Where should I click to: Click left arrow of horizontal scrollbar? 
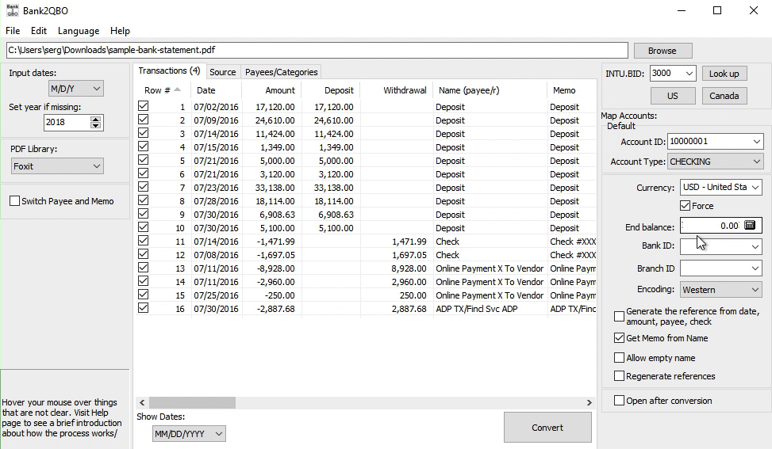click(x=142, y=403)
